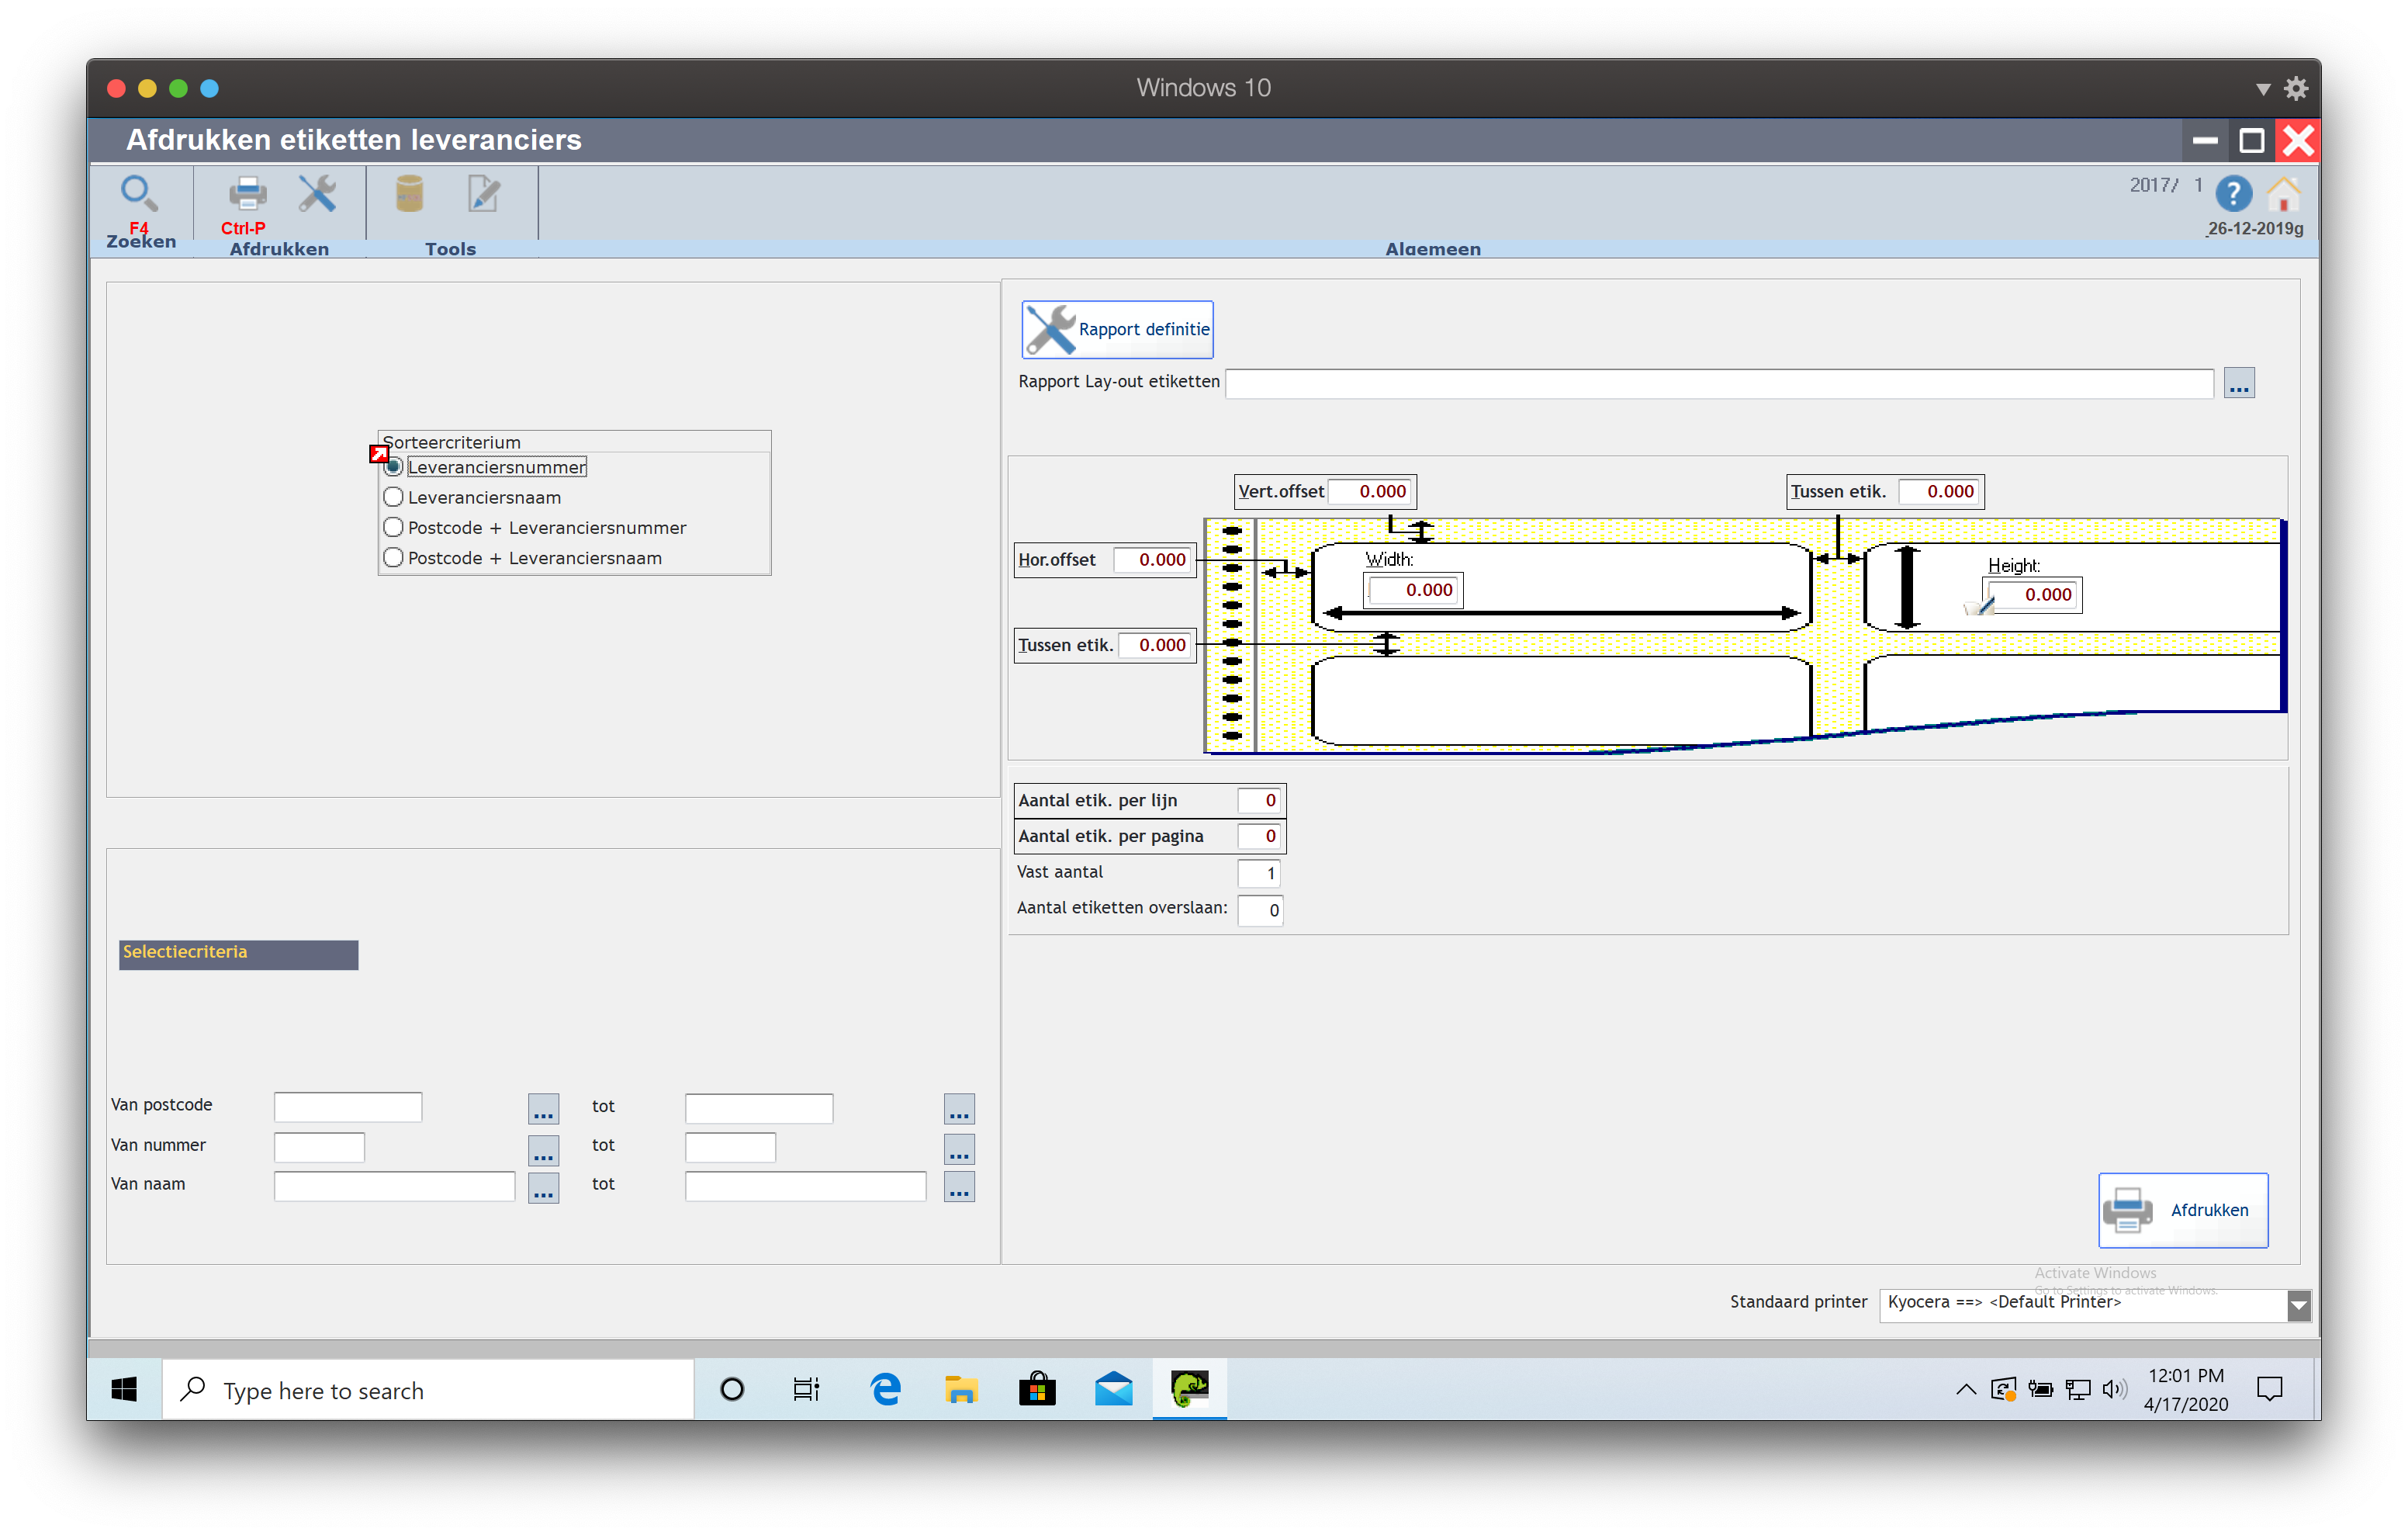Choose Postcode + Leveranciersnummer sorting

(394, 528)
